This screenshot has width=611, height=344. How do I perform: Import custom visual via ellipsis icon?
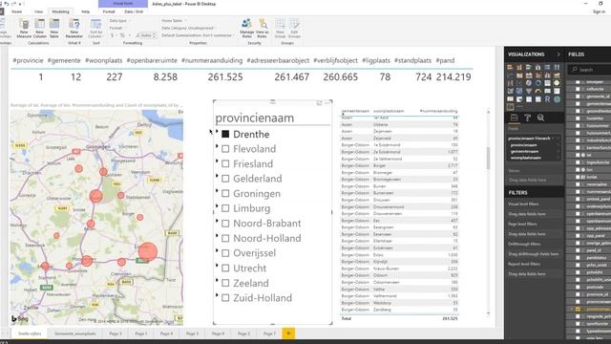coord(519,106)
